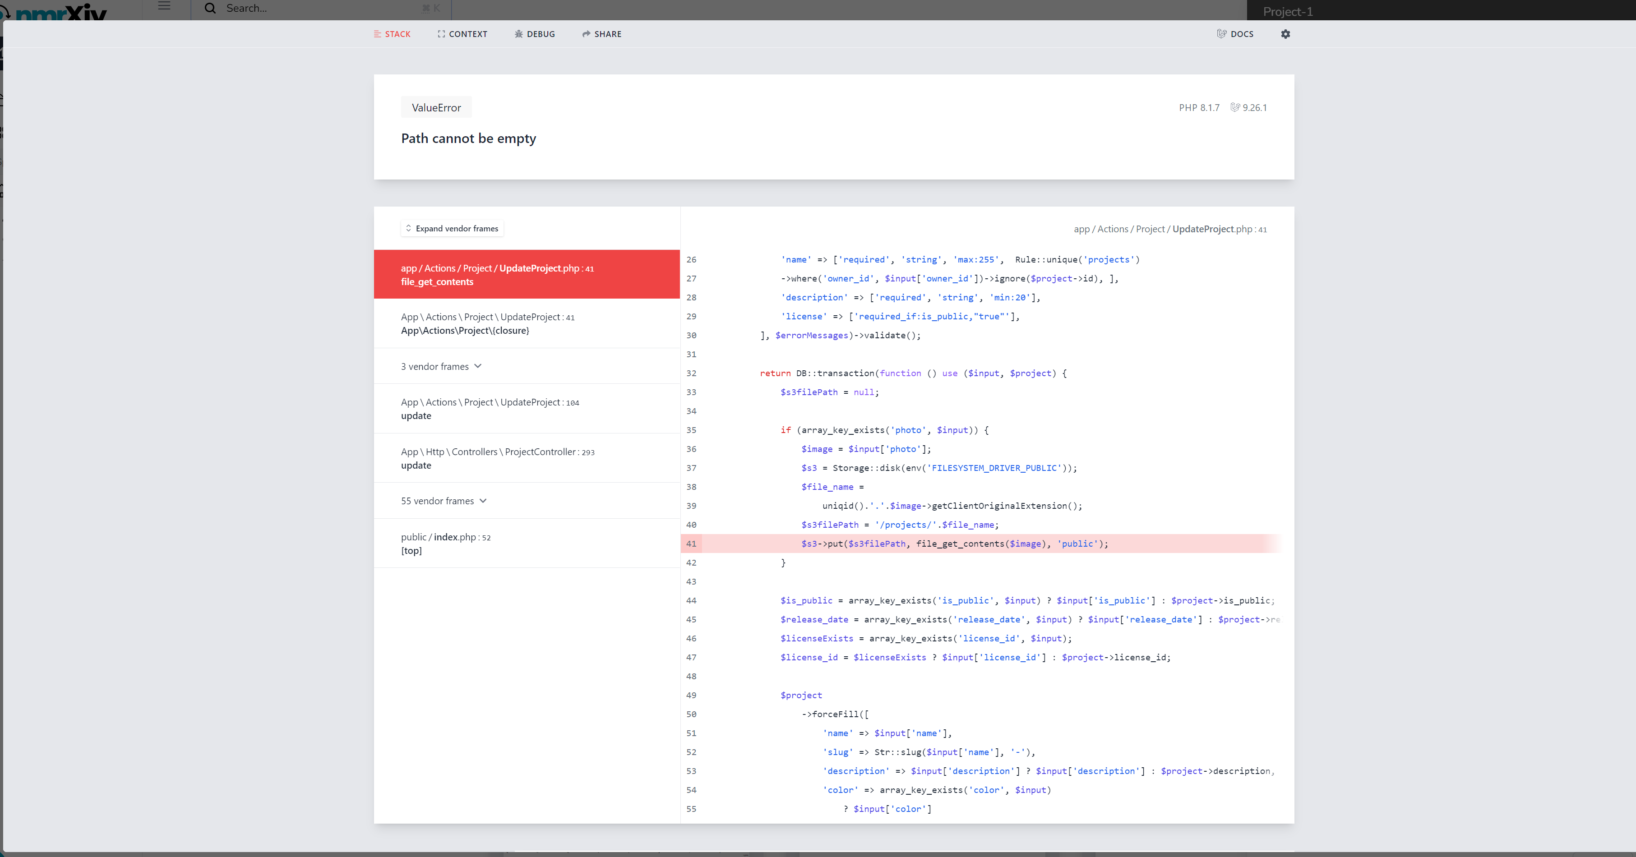This screenshot has width=1636, height=857.
Task: Switch to the CONTEXT tab
Action: (468, 34)
